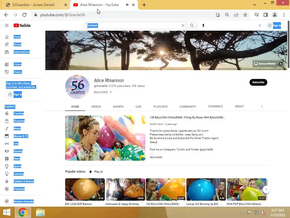Open History in the sidebar
The image size is (290, 218).
(18, 72)
